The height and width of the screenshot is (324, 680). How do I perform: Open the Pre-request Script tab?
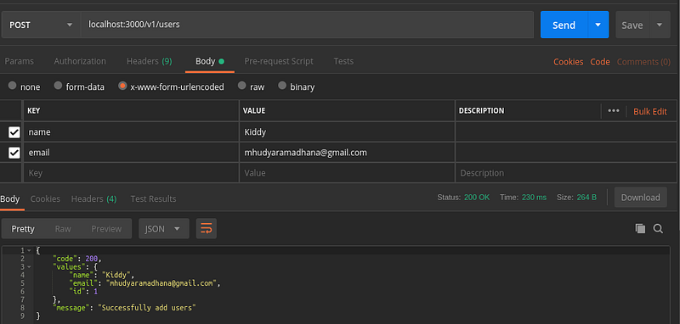click(x=279, y=61)
